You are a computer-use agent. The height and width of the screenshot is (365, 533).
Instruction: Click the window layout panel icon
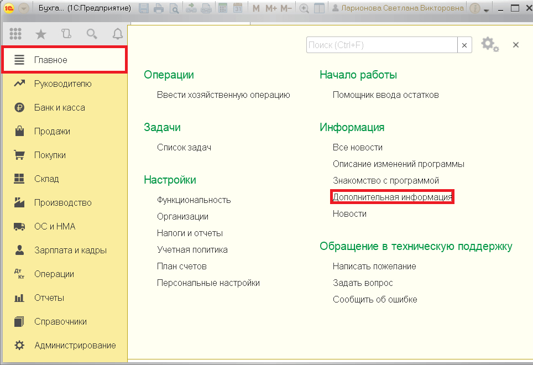click(319, 8)
